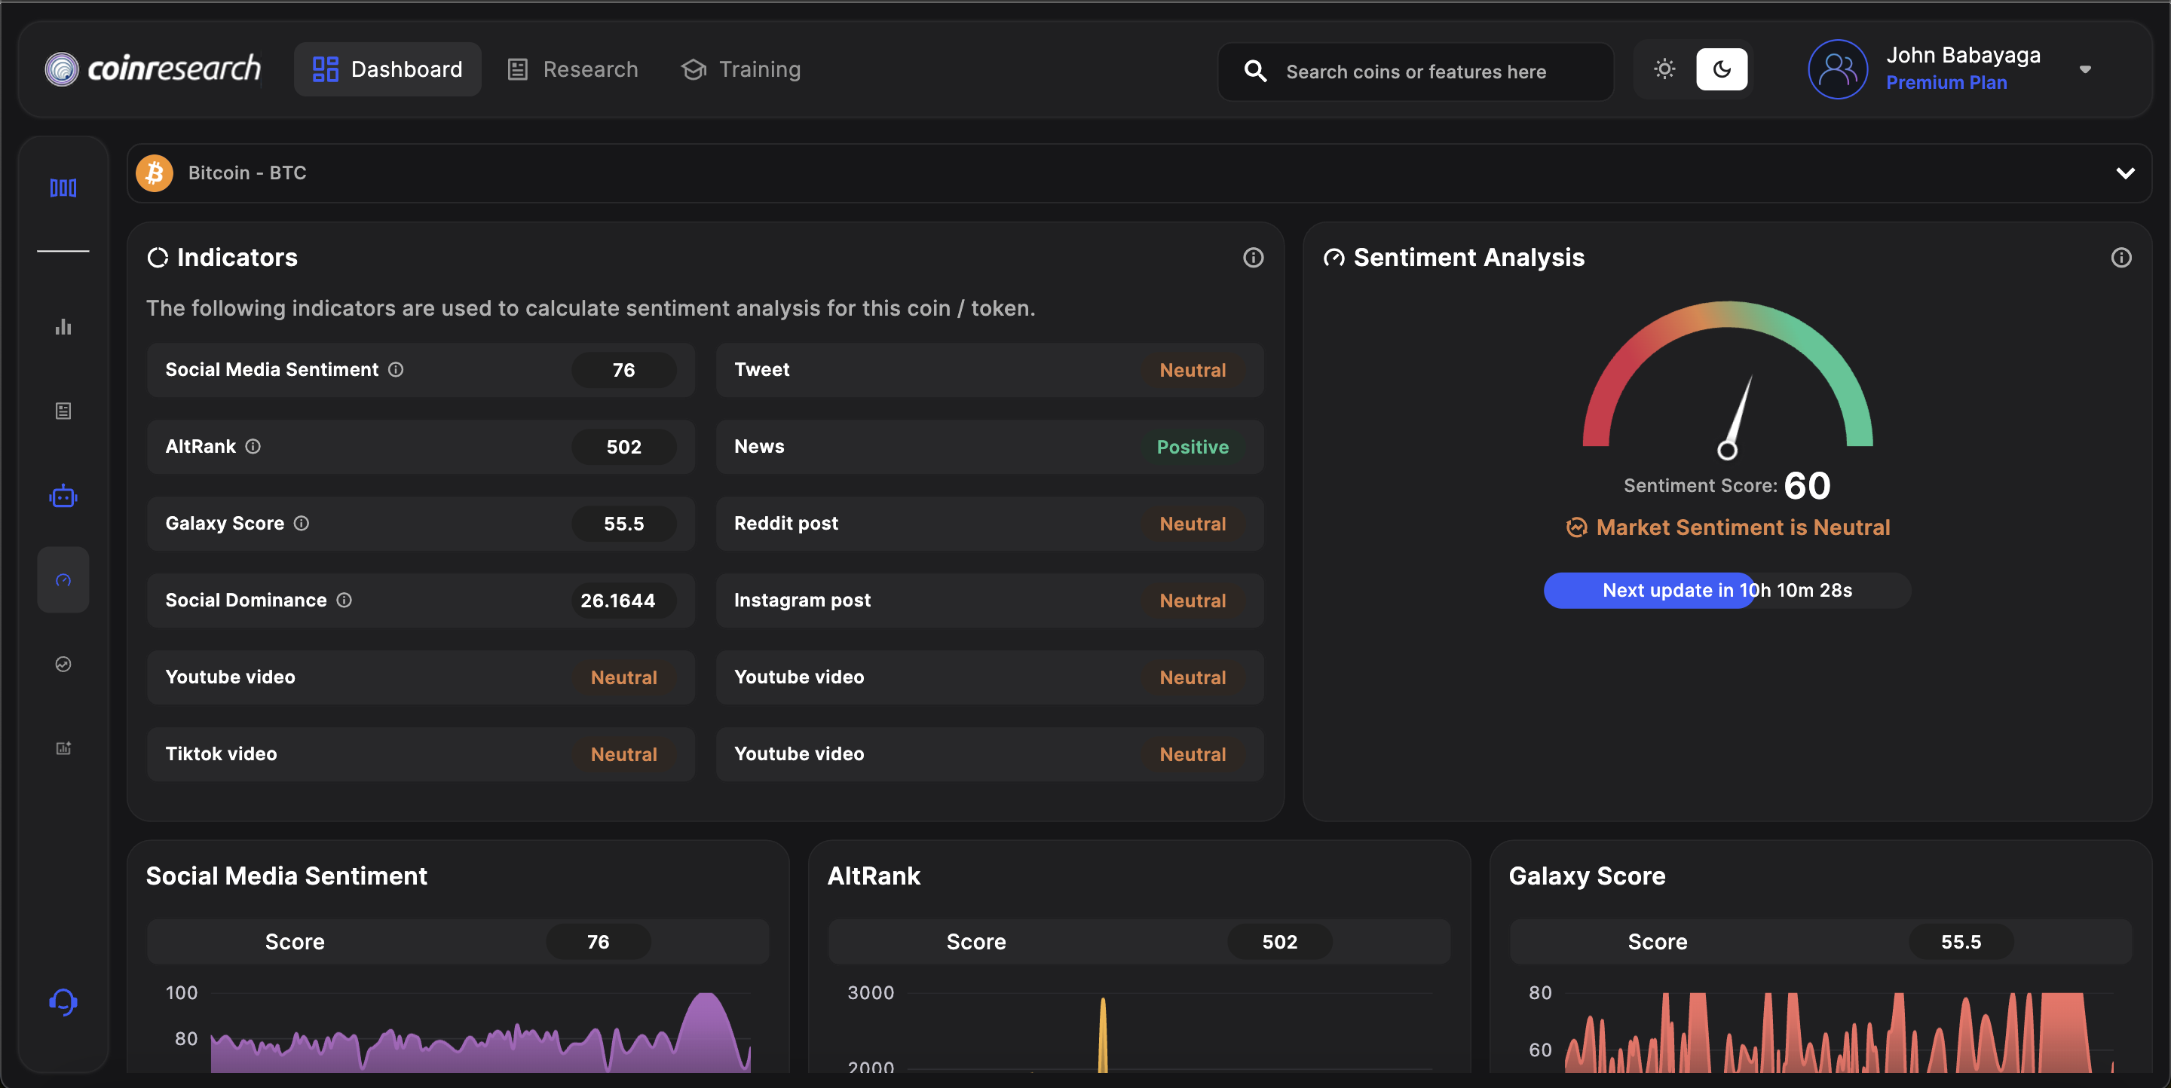Switch to dark mode moon toggle

(x=1721, y=69)
